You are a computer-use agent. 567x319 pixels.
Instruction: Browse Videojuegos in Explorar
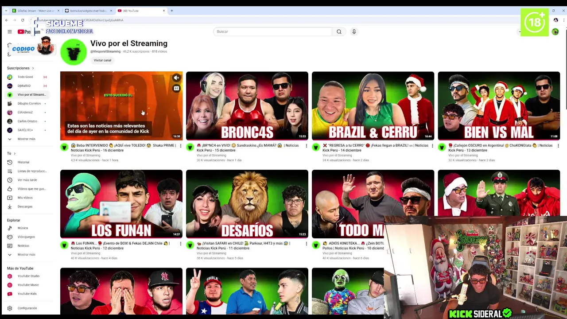click(26, 237)
